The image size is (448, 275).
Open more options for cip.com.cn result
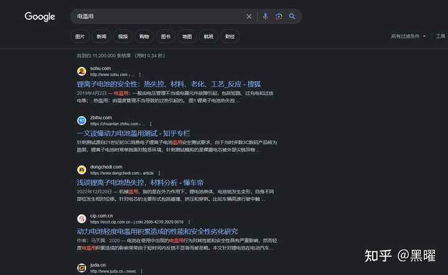189,222
